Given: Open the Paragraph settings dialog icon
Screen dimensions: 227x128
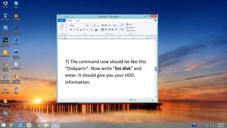Looking at the screenshot, I should 116,30.
